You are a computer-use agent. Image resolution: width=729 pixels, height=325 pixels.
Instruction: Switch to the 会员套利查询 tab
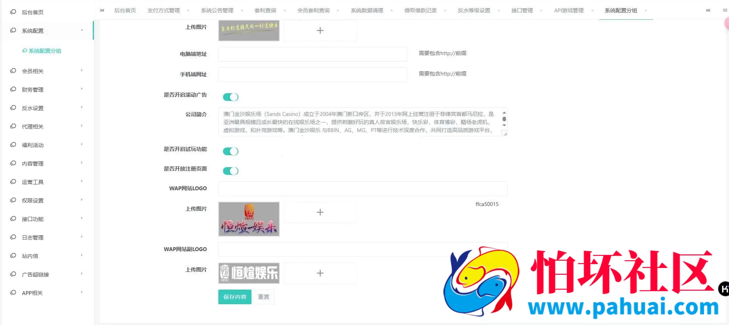[x=313, y=10]
